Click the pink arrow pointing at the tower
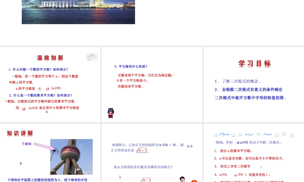The image size is (304, 182). 46,147
